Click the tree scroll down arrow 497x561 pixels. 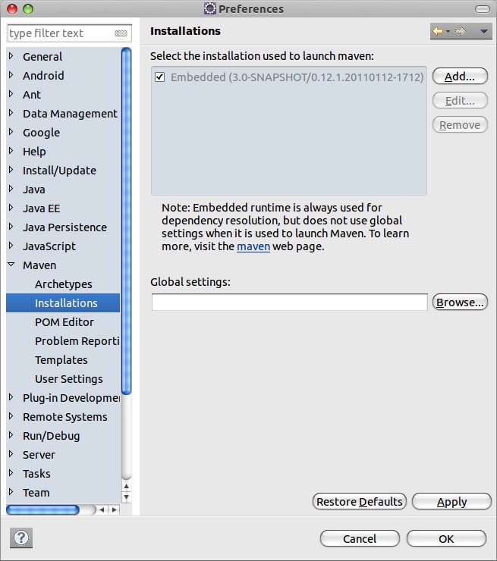click(127, 497)
